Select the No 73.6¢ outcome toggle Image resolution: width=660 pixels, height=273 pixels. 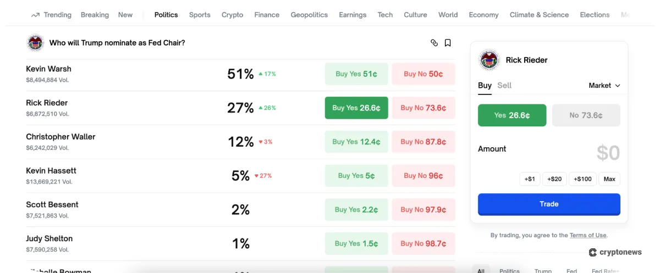(x=586, y=115)
